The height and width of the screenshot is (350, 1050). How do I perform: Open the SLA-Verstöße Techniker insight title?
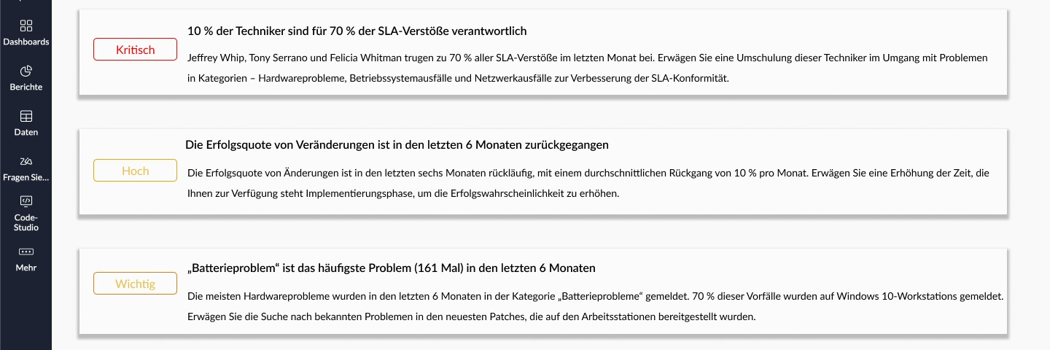pos(357,31)
